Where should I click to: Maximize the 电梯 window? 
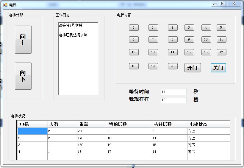click(x=223, y=4)
